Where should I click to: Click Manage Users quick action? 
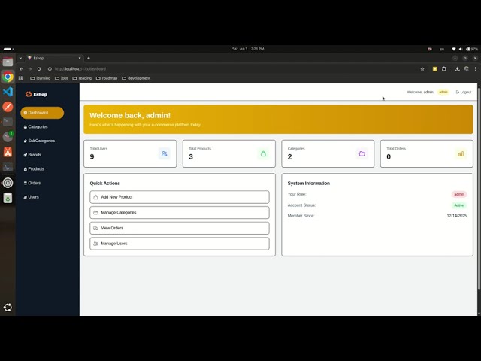tap(180, 244)
